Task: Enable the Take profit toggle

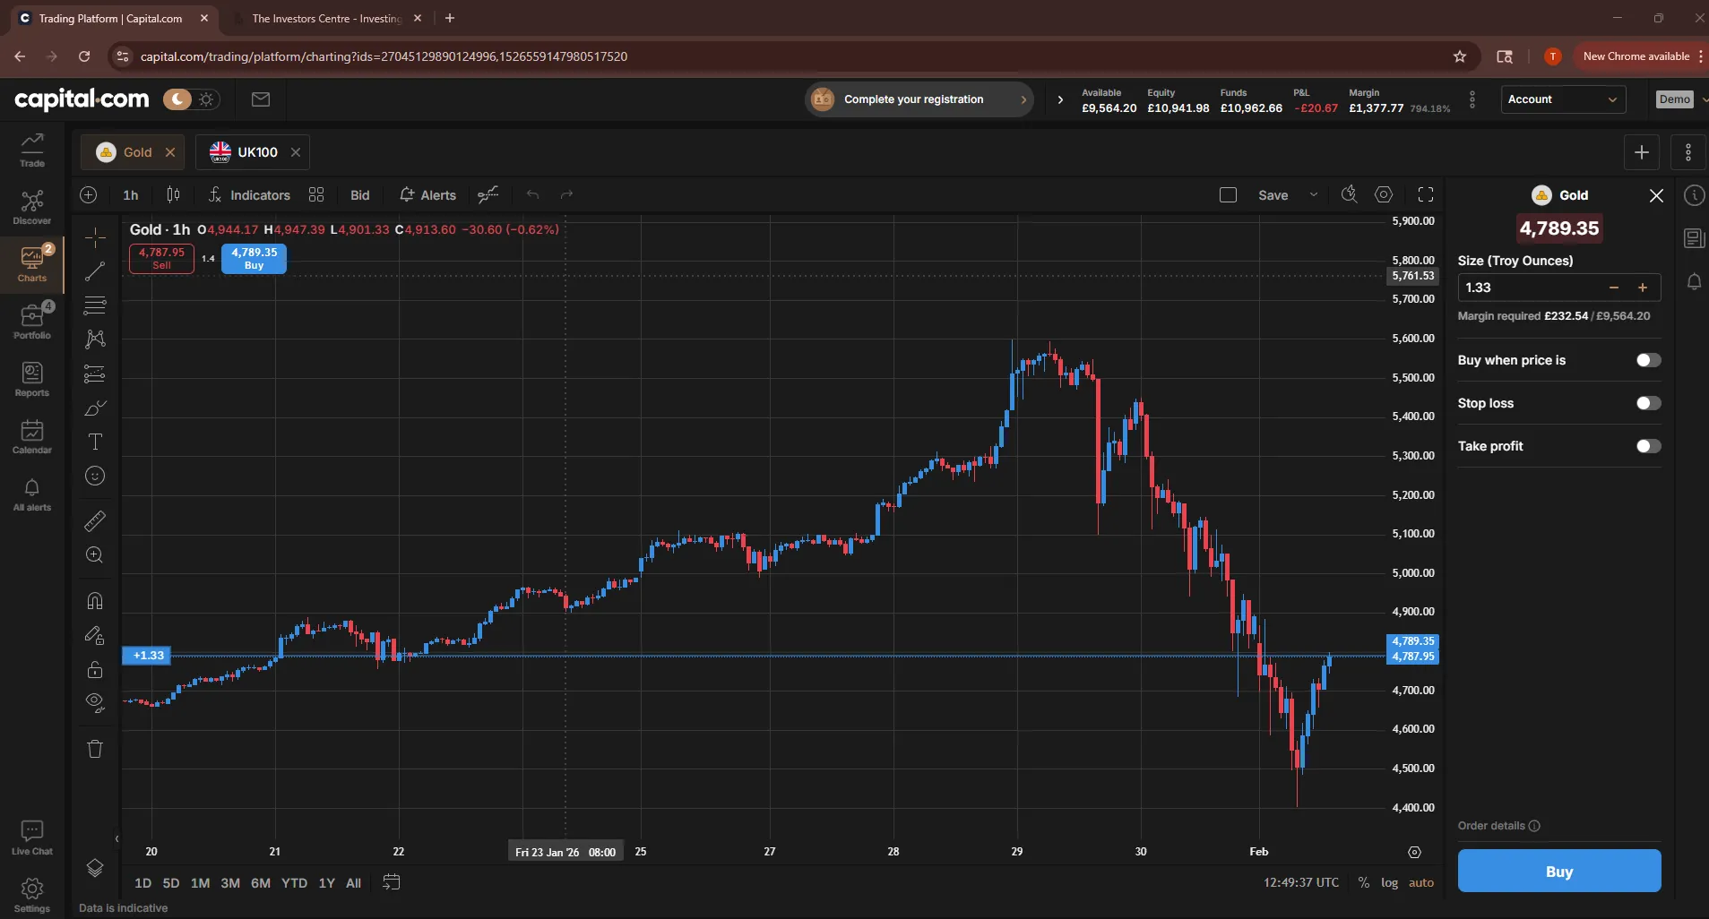Action: (x=1648, y=446)
